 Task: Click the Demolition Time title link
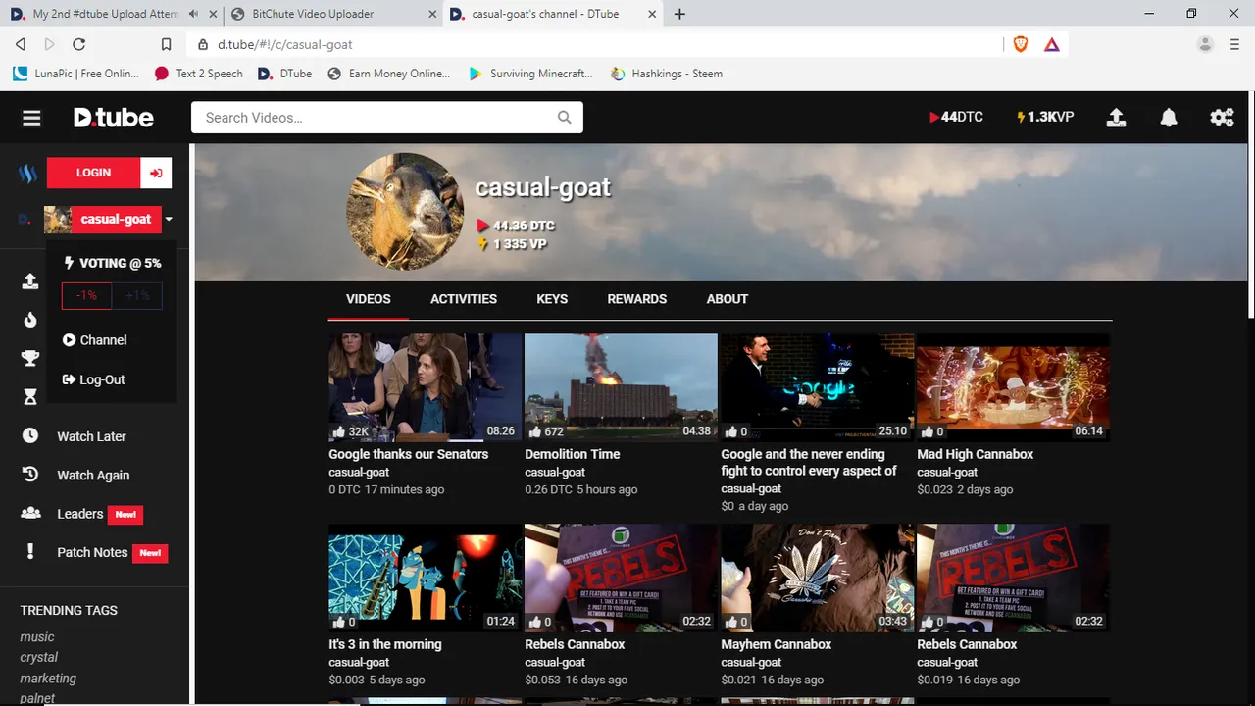point(573,454)
